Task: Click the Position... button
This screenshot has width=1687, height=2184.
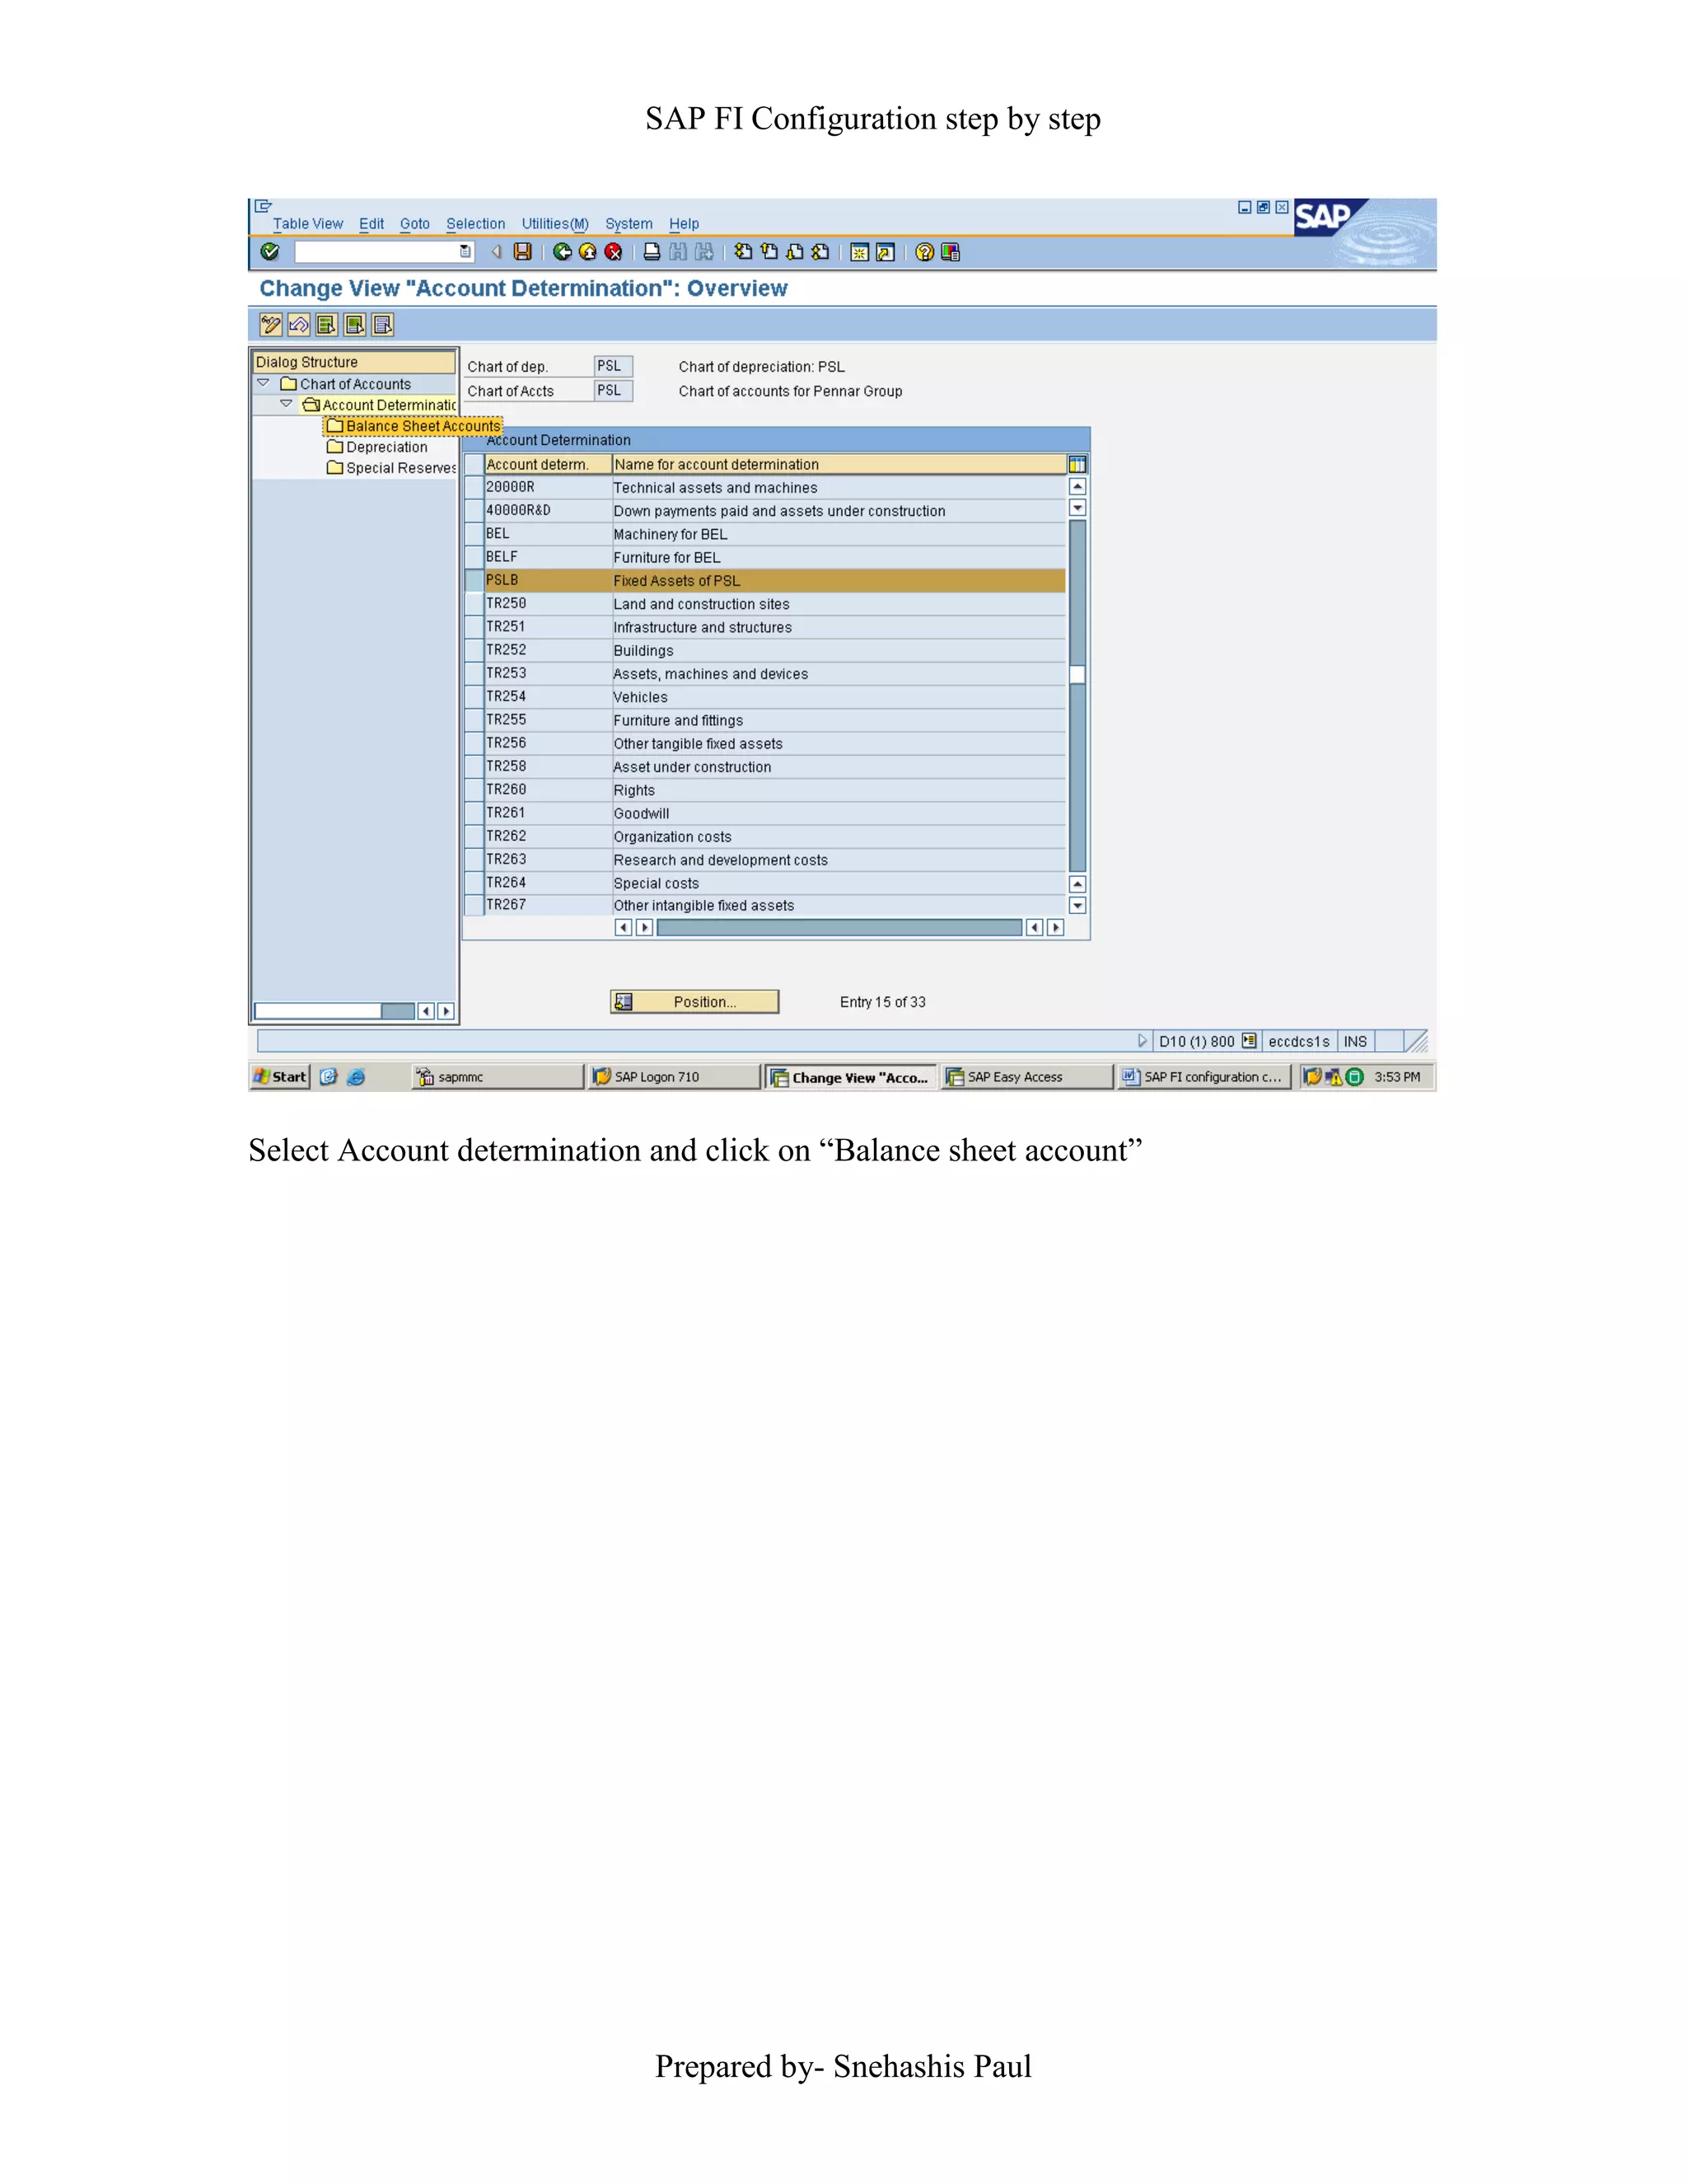Action: click(694, 1002)
